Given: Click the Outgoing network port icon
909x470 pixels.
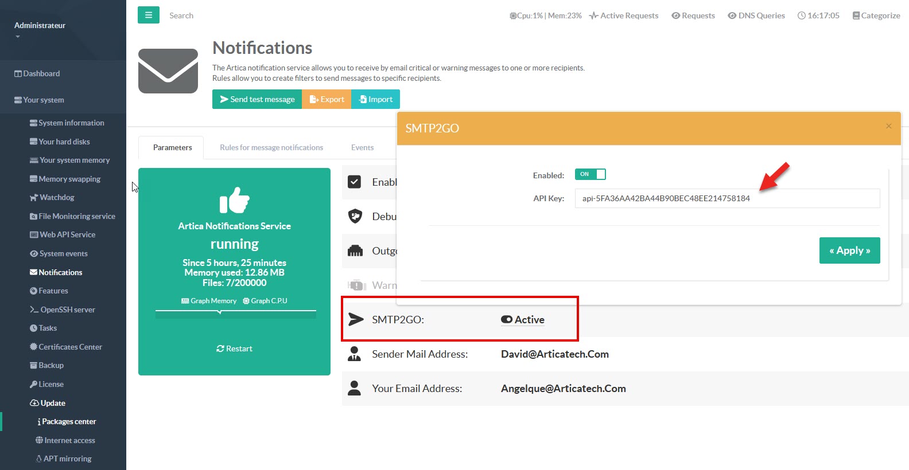Looking at the screenshot, I should pos(355,251).
